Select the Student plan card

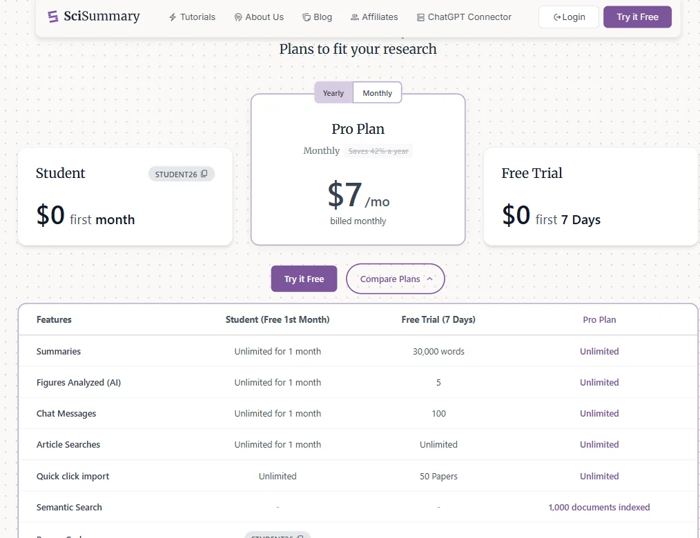click(125, 197)
